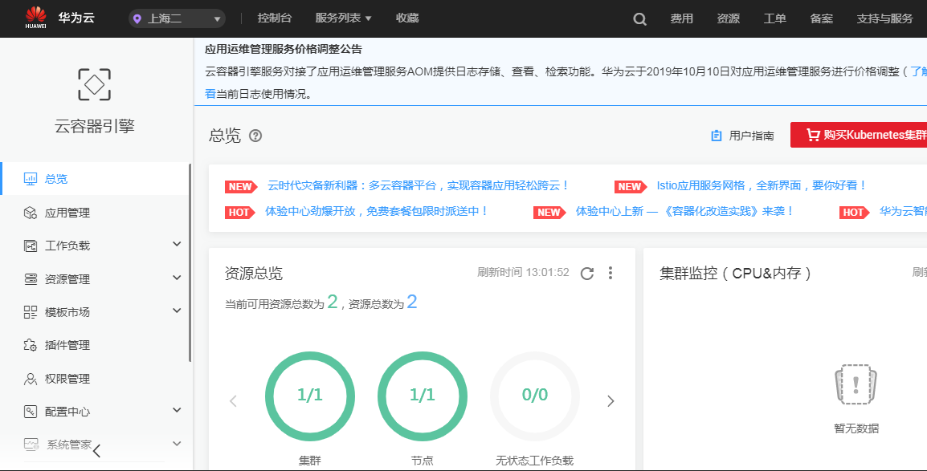Refresh the 资源总览 panel

coord(586,273)
